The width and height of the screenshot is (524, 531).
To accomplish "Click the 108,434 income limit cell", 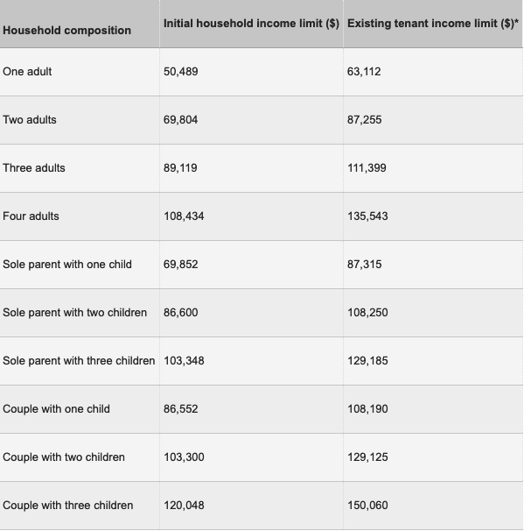I will (184, 216).
